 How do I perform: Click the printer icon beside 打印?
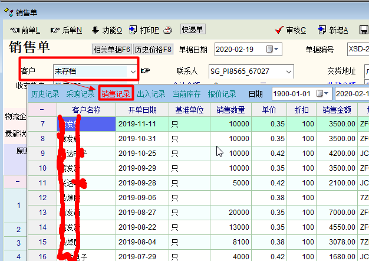pos(167,30)
